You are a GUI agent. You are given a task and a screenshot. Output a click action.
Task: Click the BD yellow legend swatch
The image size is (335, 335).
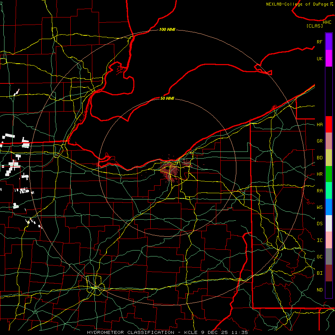tap(329, 157)
